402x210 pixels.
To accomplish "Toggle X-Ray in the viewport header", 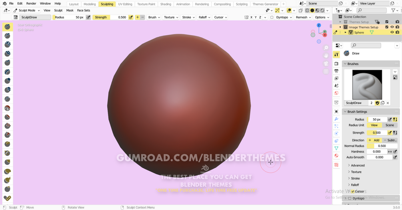I will (x=300, y=10).
